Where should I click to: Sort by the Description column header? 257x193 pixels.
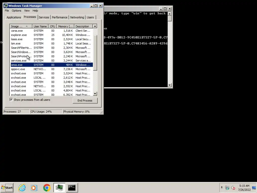[83, 26]
